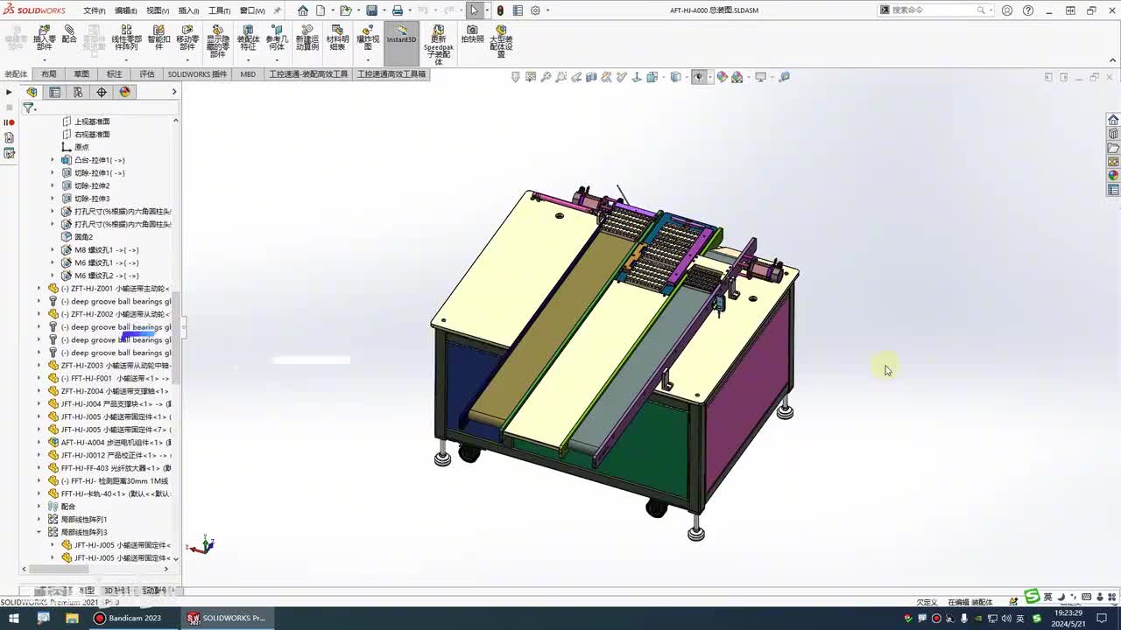The height and width of the screenshot is (630, 1121).
Task: Click 显示隐藏的零部件 show hidden components
Action: pyautogui.click(x=218, y=42)
